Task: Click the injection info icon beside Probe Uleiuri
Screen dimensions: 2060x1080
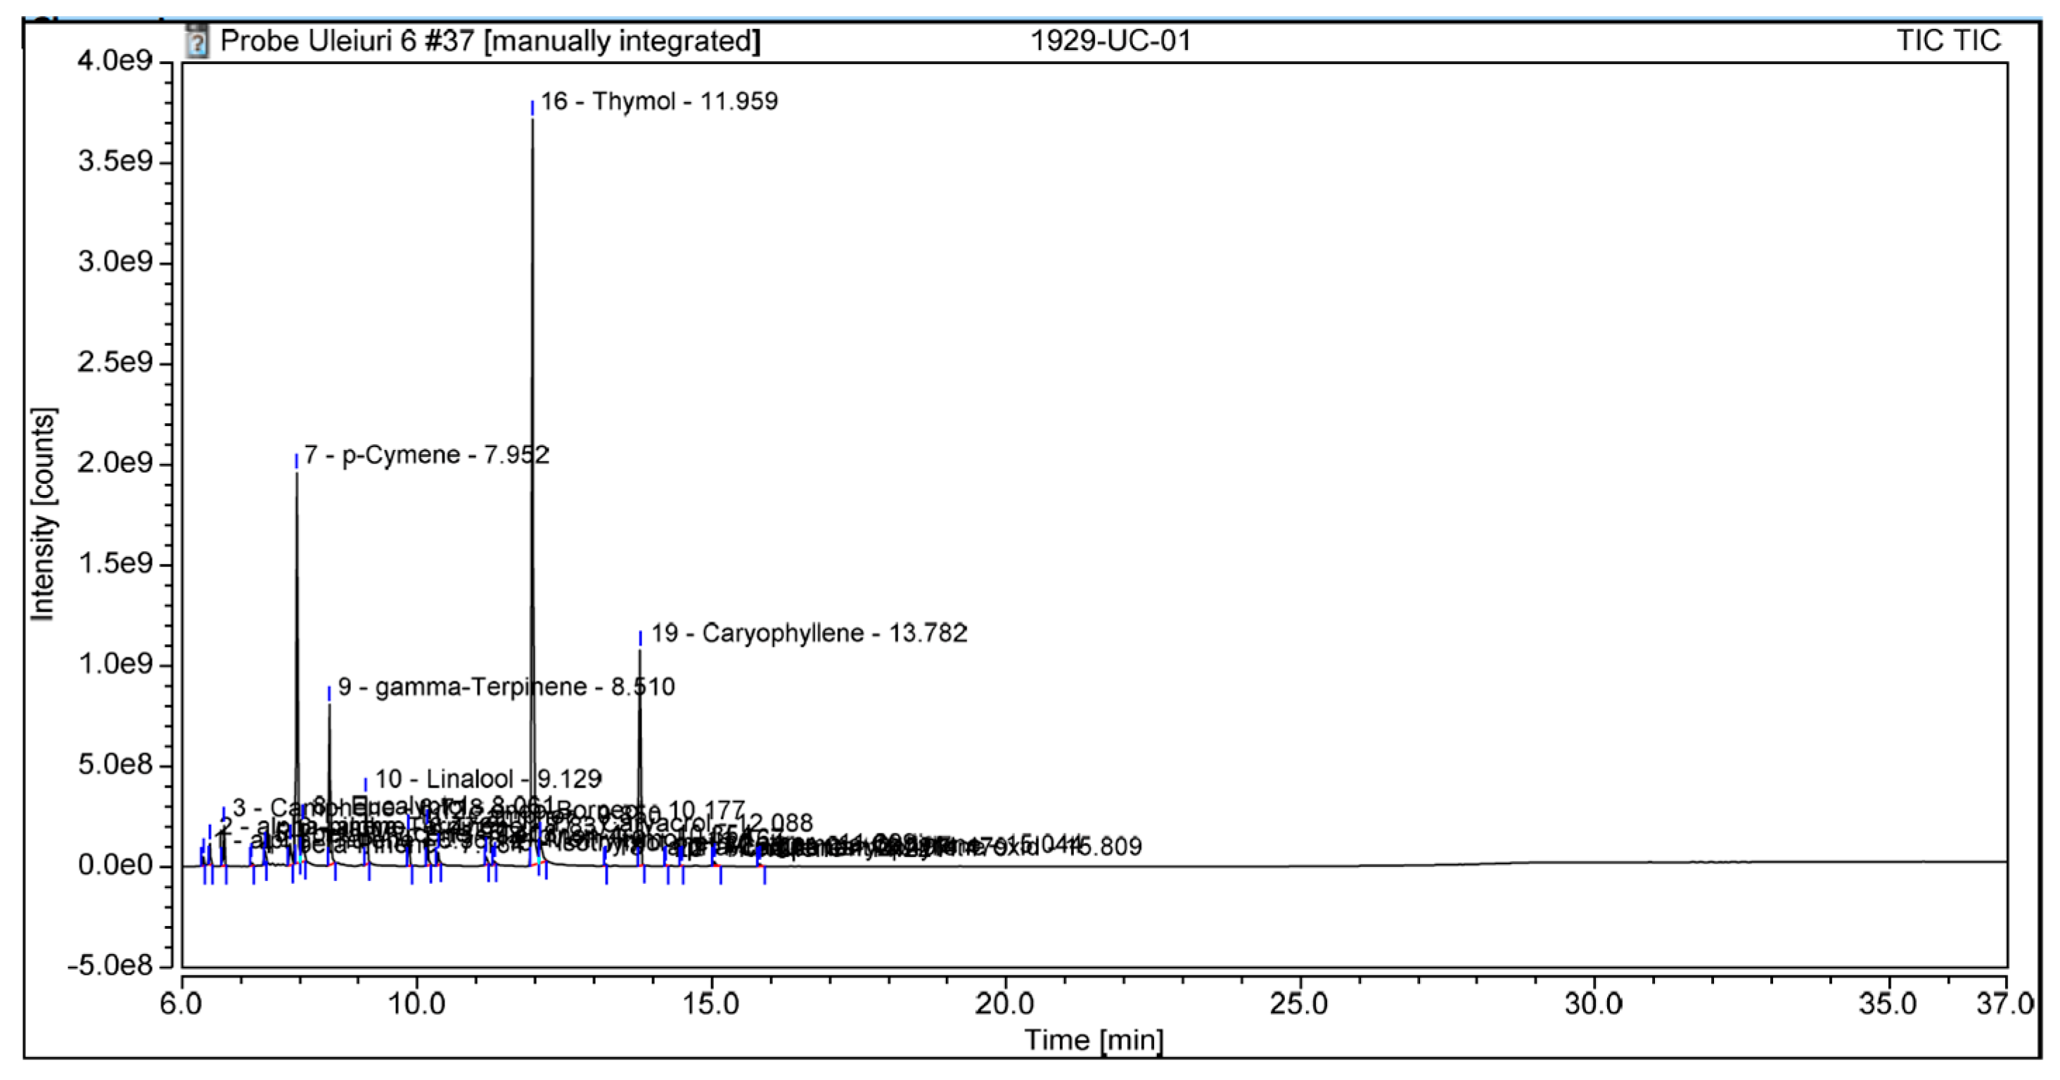Action: pos(197,41)
